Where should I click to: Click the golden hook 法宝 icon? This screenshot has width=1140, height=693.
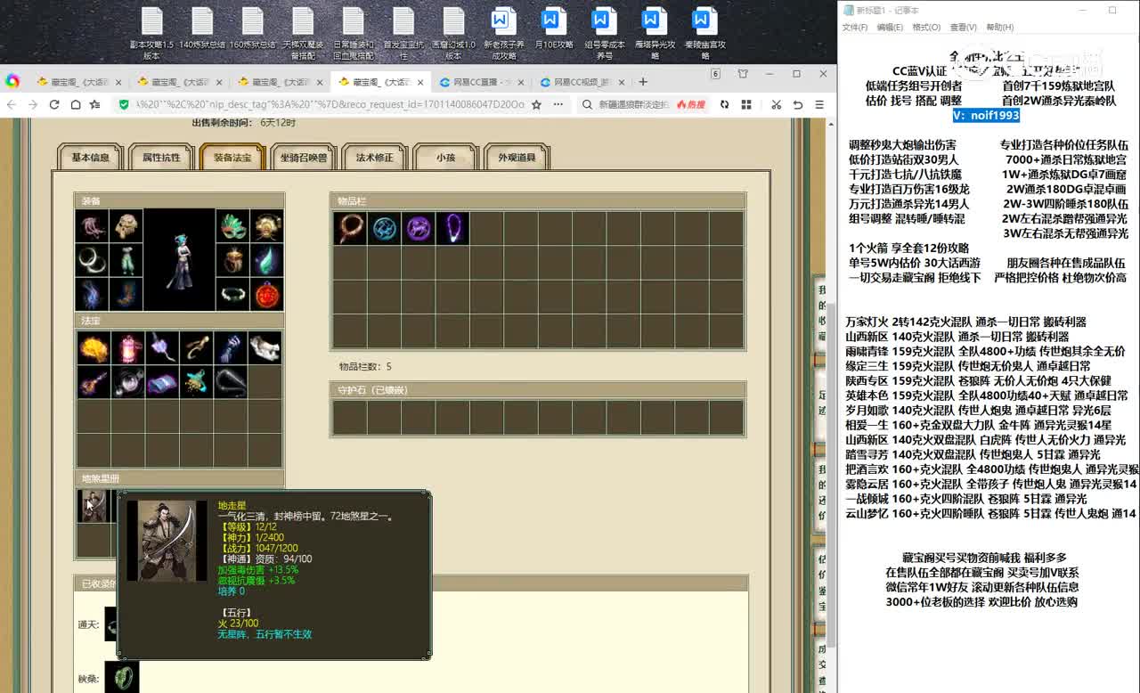pyautogui.click(x=196, y=347)
